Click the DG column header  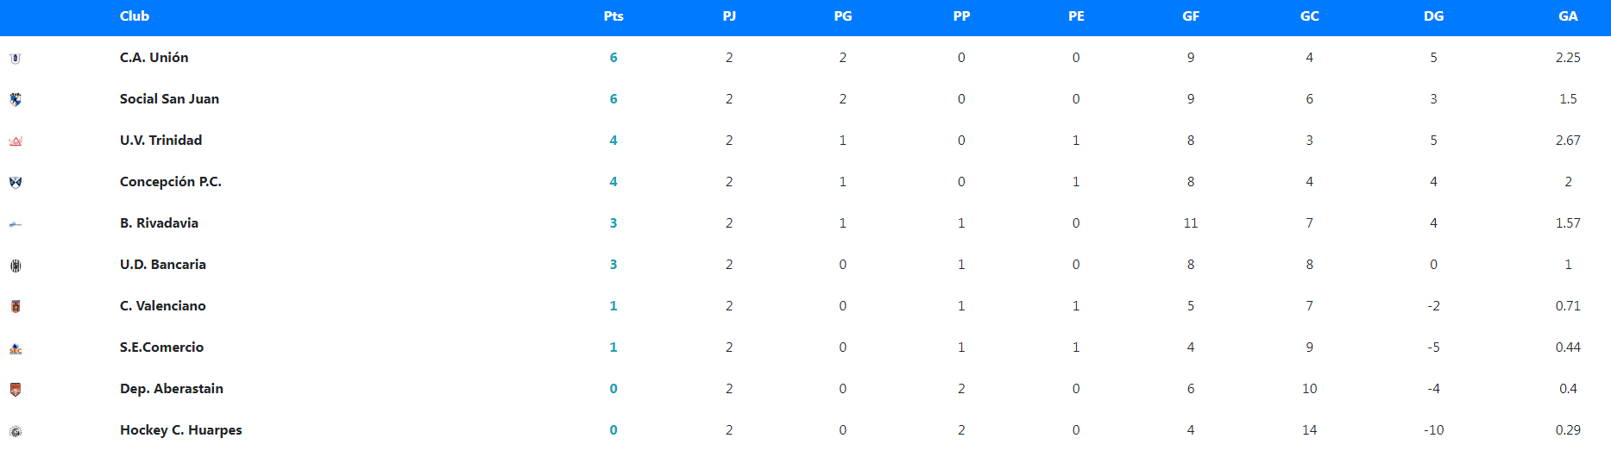pos(1433,16)
